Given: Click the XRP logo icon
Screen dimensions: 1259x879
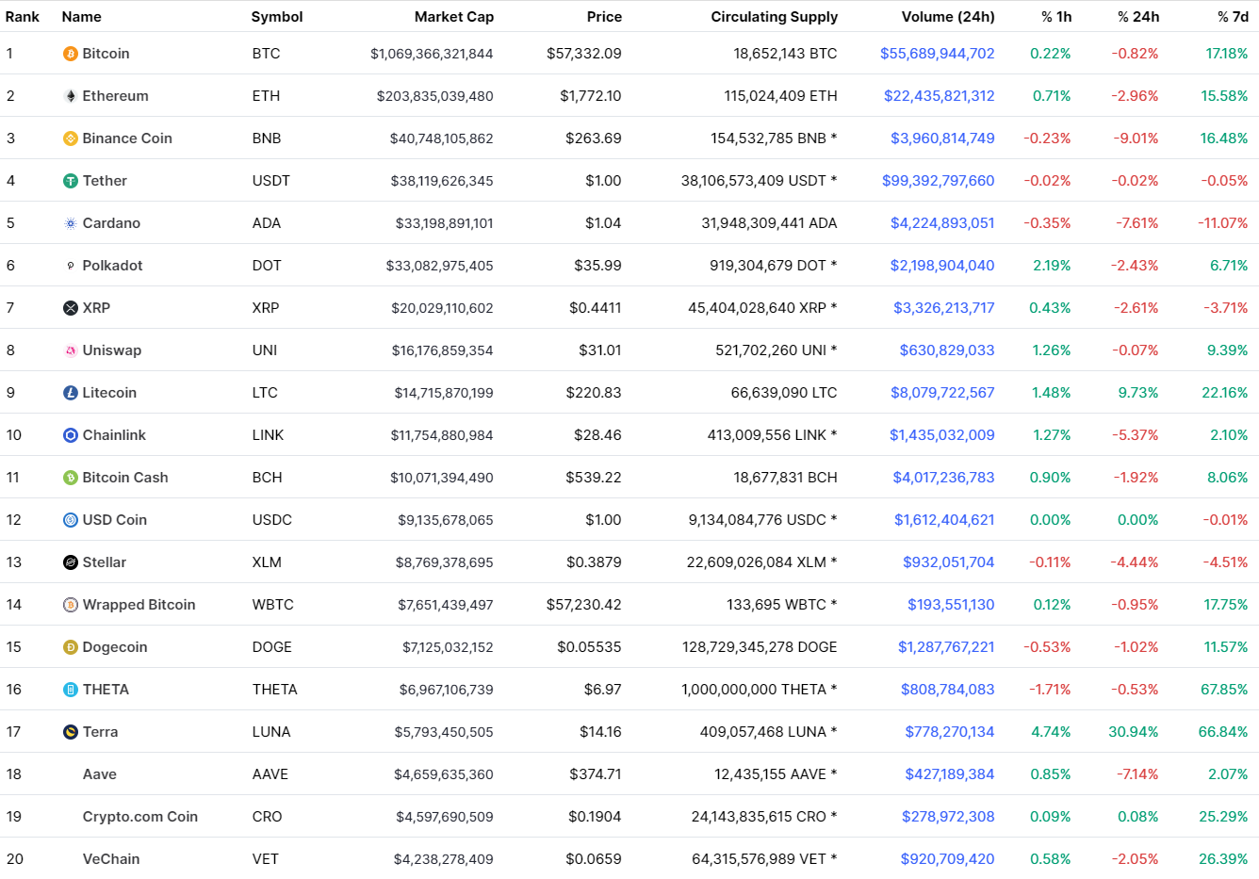Looking at the screenshot, I should tap(71, 308).
